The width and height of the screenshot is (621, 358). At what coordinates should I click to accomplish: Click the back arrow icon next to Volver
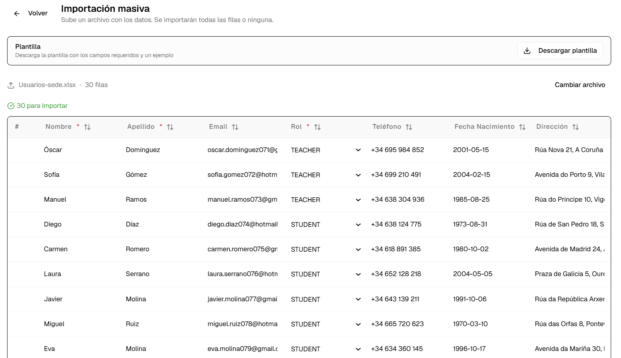click(x=17, y=13)
